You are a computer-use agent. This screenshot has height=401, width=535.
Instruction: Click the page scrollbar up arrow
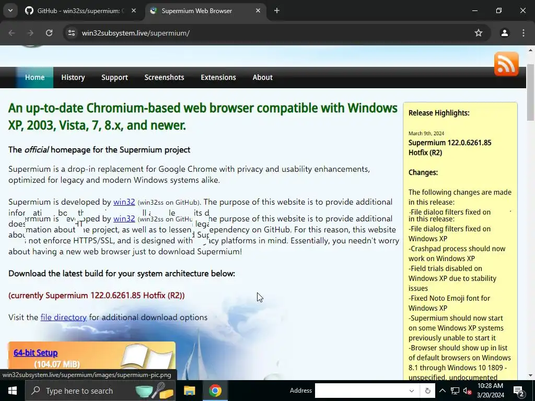click(531, 50)
